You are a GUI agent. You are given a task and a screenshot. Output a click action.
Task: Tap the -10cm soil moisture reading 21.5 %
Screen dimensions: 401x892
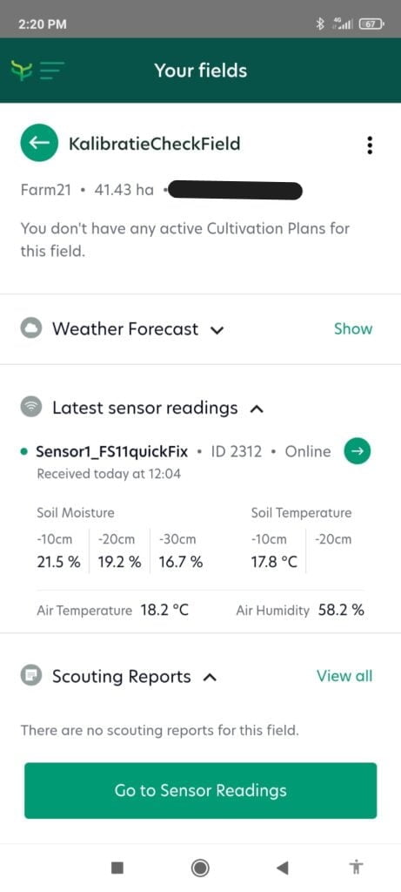(58, 562)
